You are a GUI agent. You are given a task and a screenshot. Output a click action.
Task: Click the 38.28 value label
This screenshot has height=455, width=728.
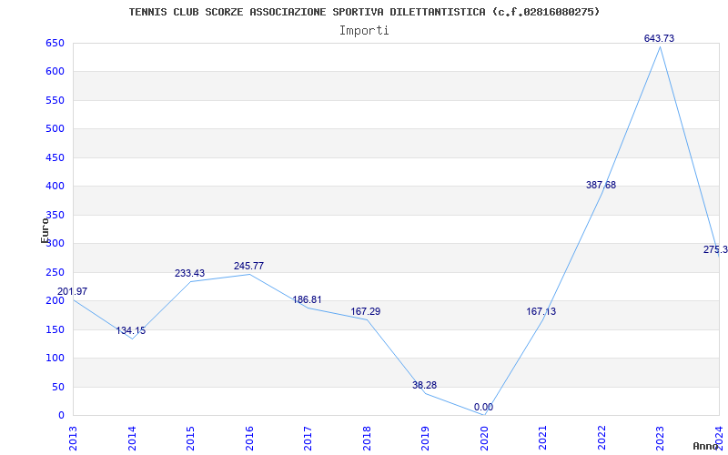(x=424, y=386)
